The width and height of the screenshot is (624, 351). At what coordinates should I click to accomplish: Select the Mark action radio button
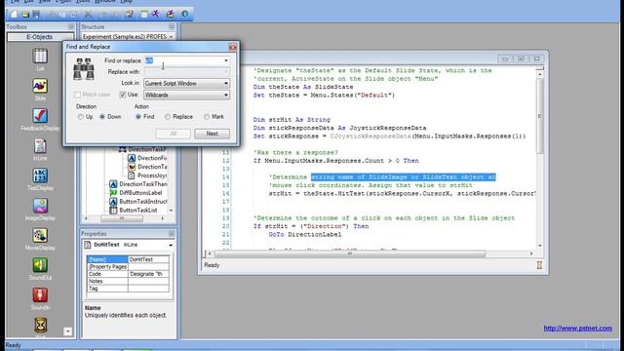(x=207, y=117)
